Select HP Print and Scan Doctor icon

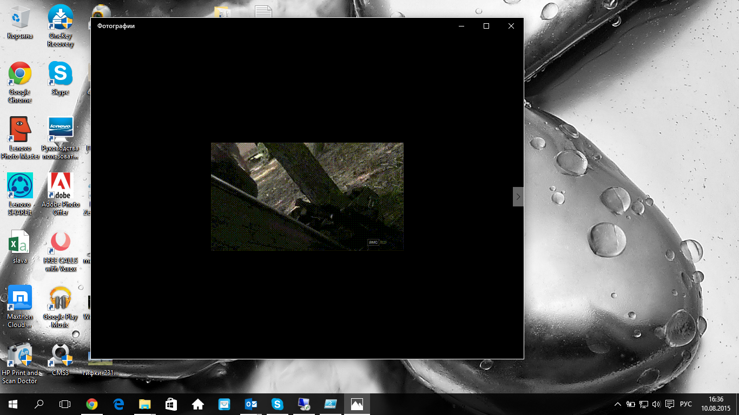20,363
